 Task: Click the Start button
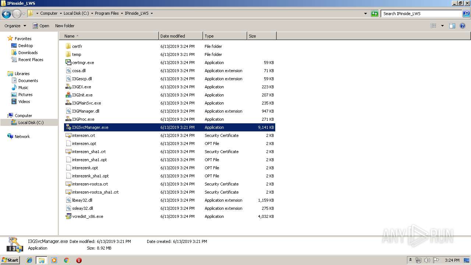point(10,260)
